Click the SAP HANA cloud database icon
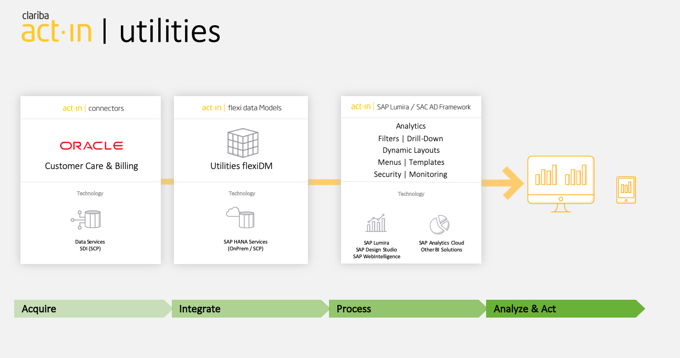The image size is (680, 358). click(240, 218)
